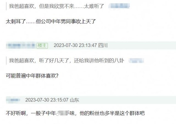The height and width of the screenshot is (124, 176).
Task: Open blurred username of the 山东 commenter
Action: click(13, 100)
